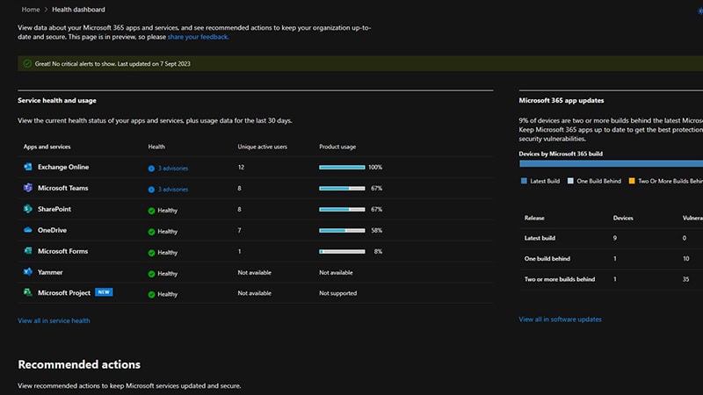Open View all in software updates

[560, 320]
